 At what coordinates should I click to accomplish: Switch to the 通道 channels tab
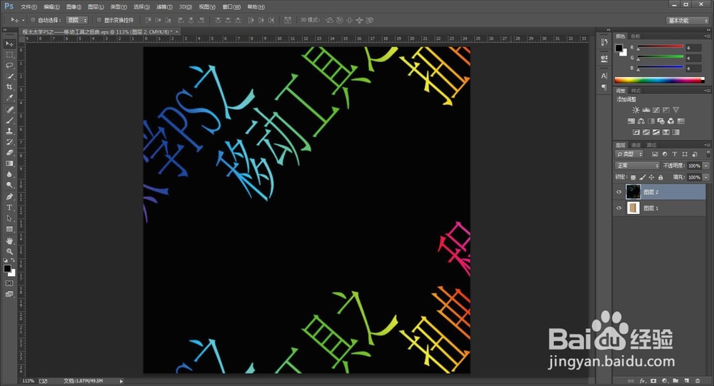(x=636, y=145)
